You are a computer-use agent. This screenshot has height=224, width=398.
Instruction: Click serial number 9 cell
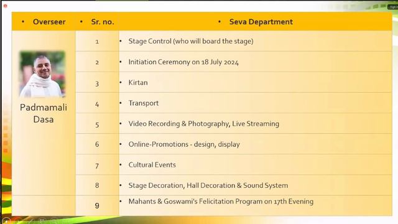(97, 205)
